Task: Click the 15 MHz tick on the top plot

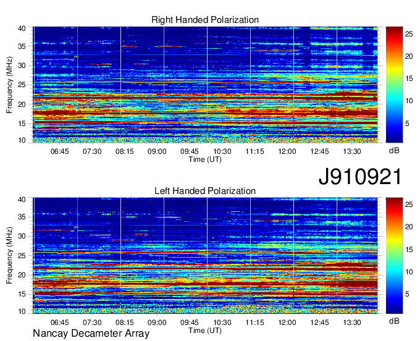Action: click(x=22, y=124)
